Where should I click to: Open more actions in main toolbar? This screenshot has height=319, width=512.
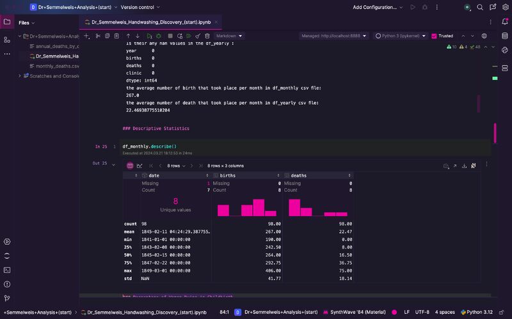pyautogui.click(x=437, y=7)
